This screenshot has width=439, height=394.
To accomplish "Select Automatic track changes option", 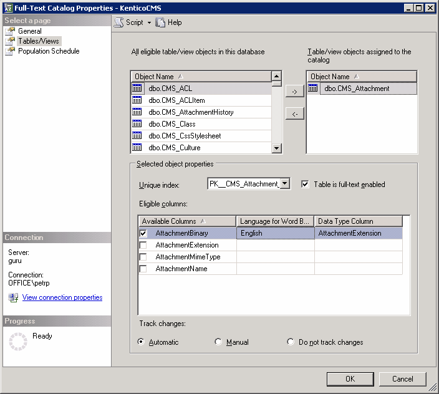I will pos(141,342).
